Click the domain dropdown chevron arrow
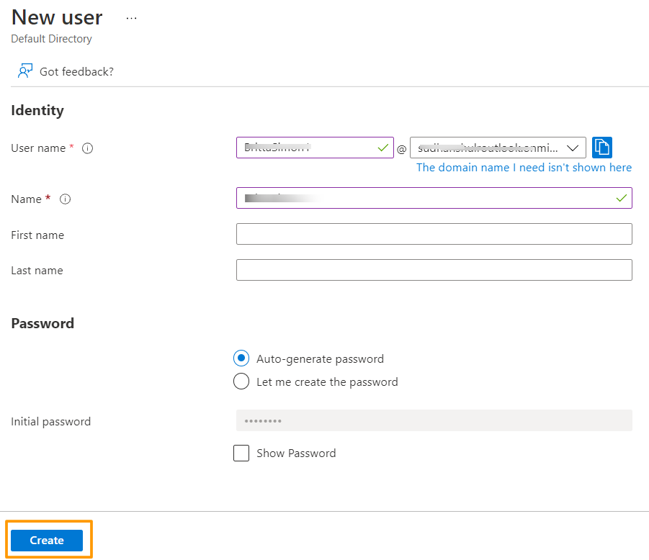649x560 pixels. tap(573, 148)
